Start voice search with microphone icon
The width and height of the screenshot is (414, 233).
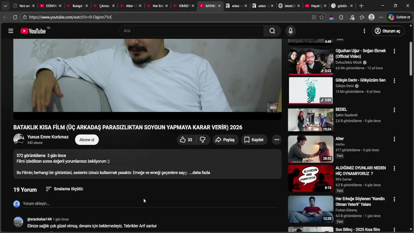(x=290, y=31)
